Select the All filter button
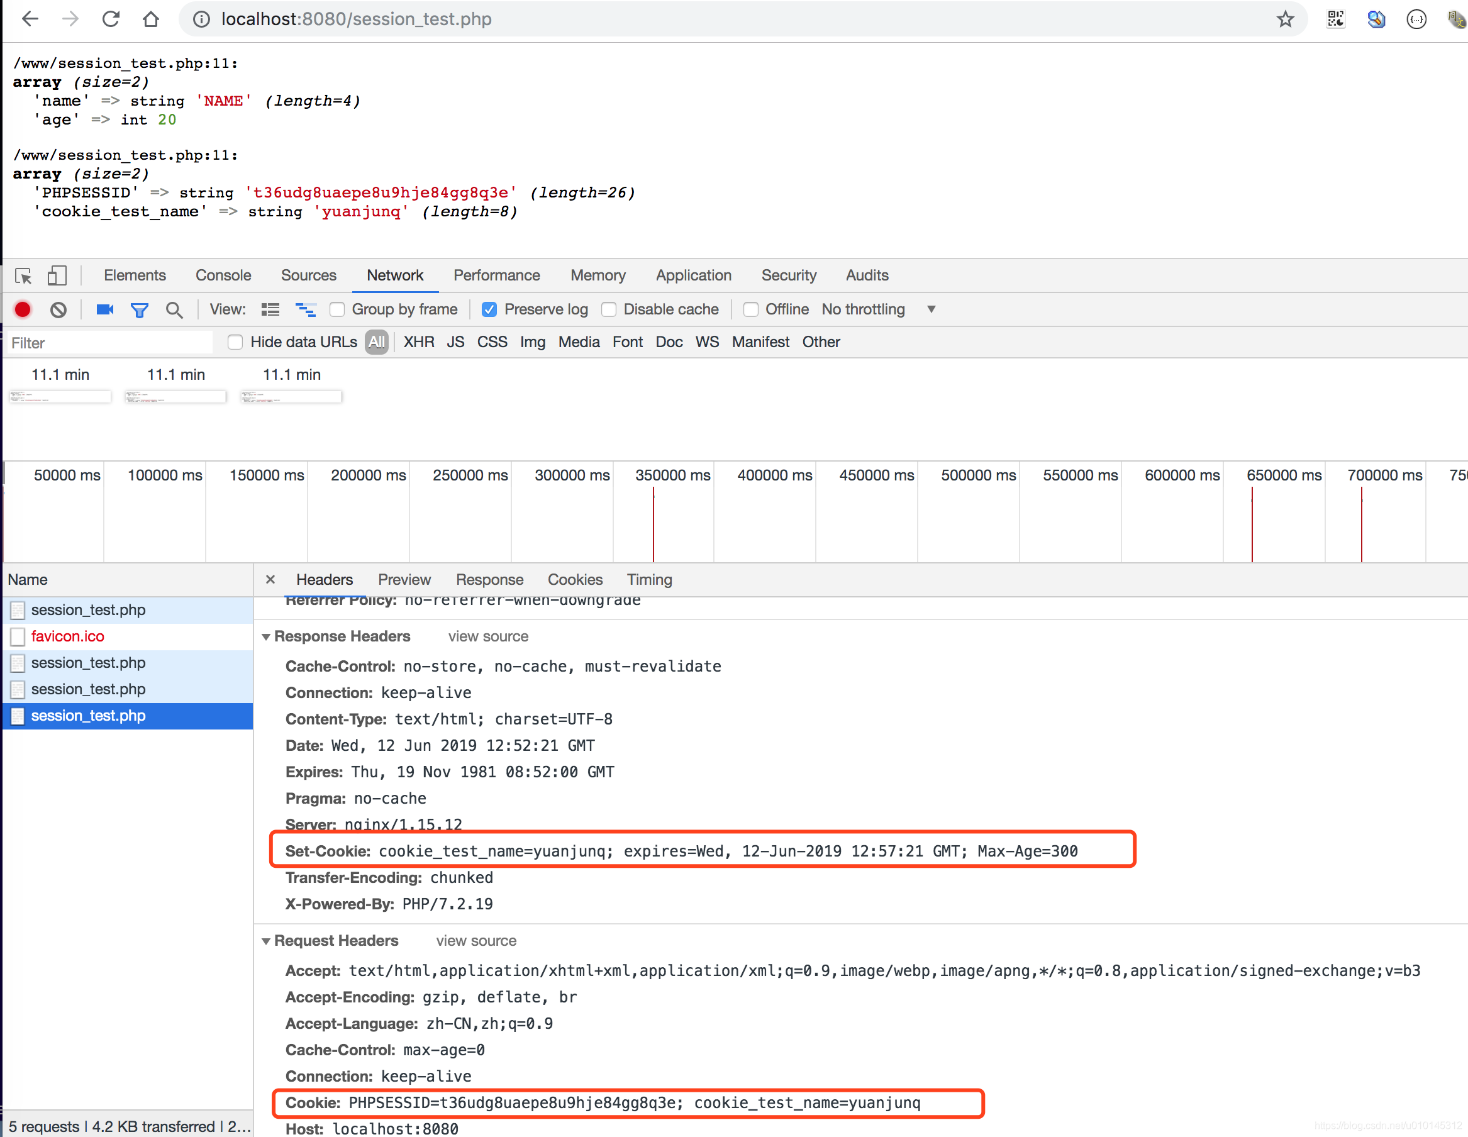1468x1137 pixels. [x=376, y=342]
